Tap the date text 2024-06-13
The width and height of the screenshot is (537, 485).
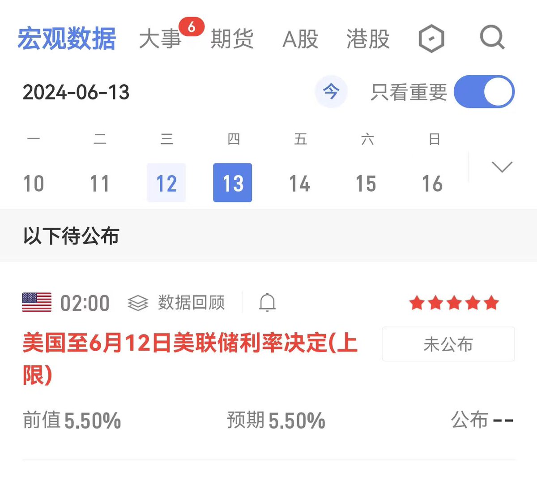pyautogui.click(x=76, y=92)
